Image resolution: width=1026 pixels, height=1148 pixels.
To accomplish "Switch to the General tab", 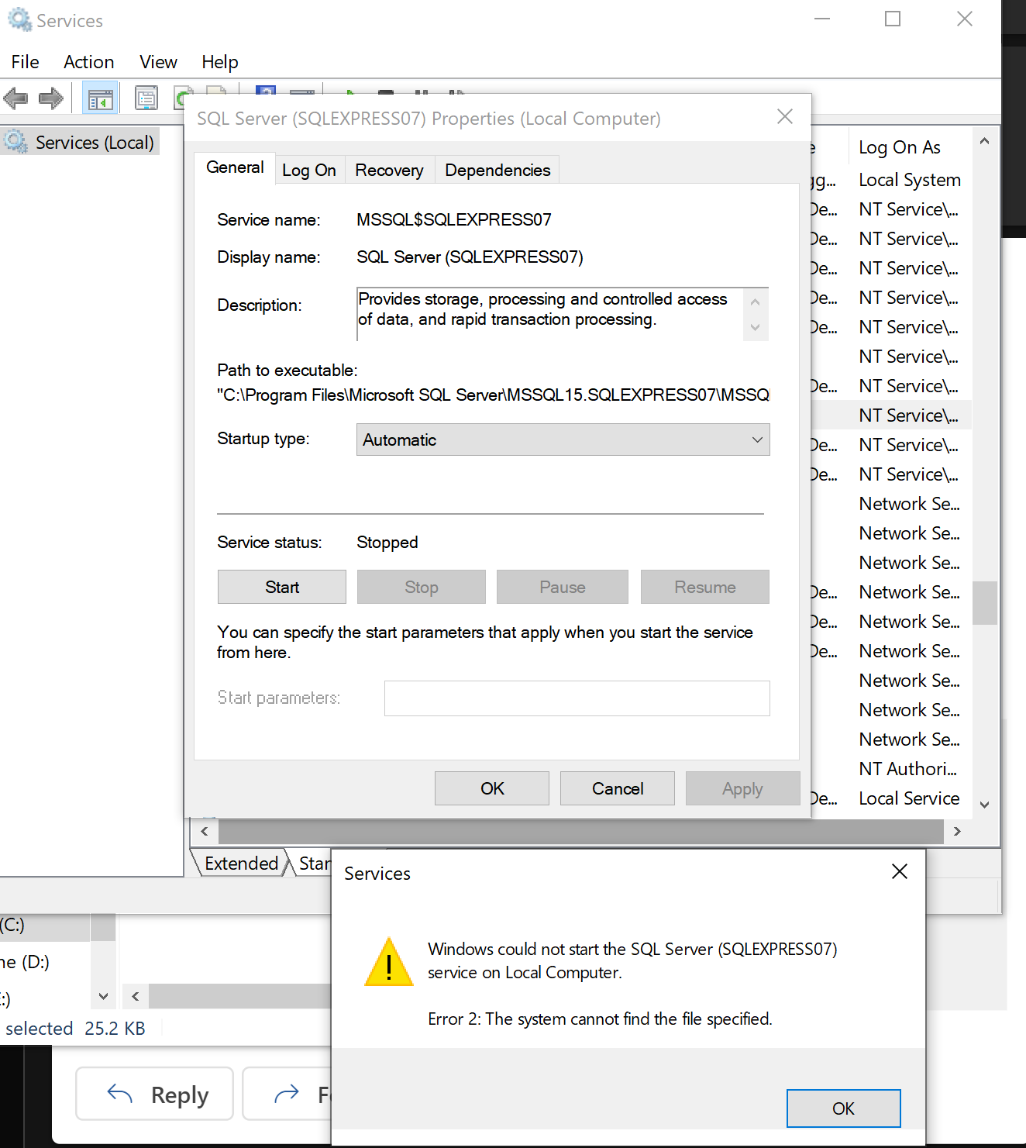I will coord(235,167).
